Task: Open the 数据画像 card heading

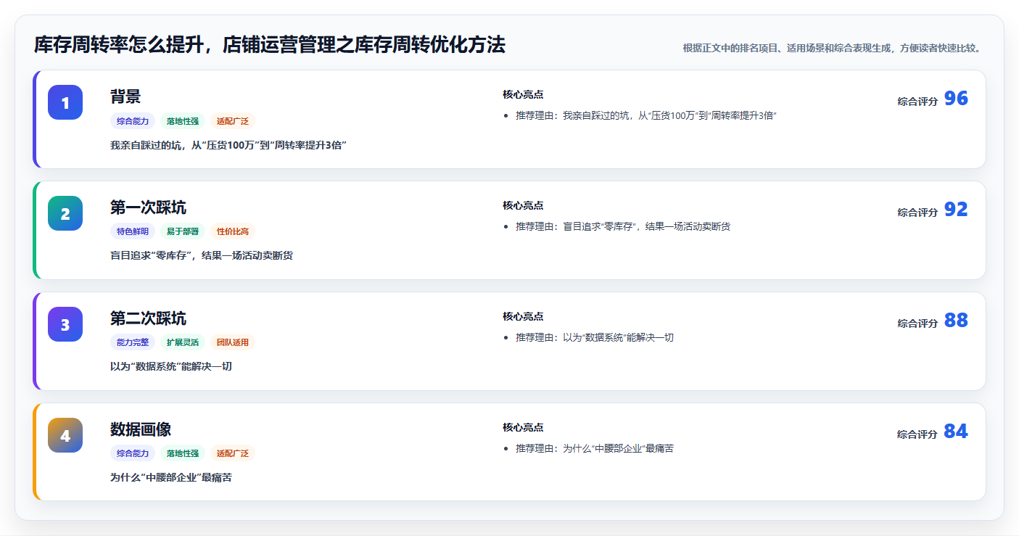Action: click(x=141, y=429)
